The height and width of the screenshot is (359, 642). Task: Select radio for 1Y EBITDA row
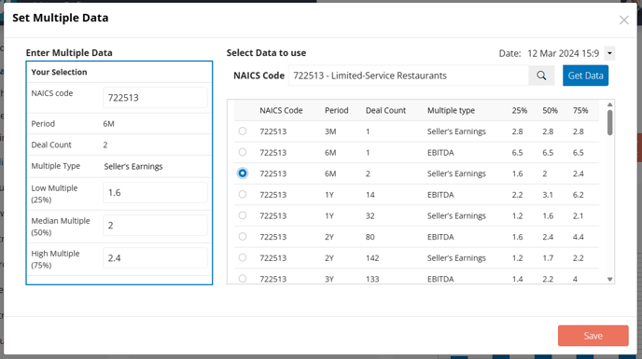tap(243, 195)
